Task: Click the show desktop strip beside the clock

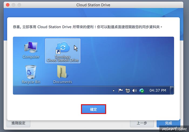Action: 172,90
